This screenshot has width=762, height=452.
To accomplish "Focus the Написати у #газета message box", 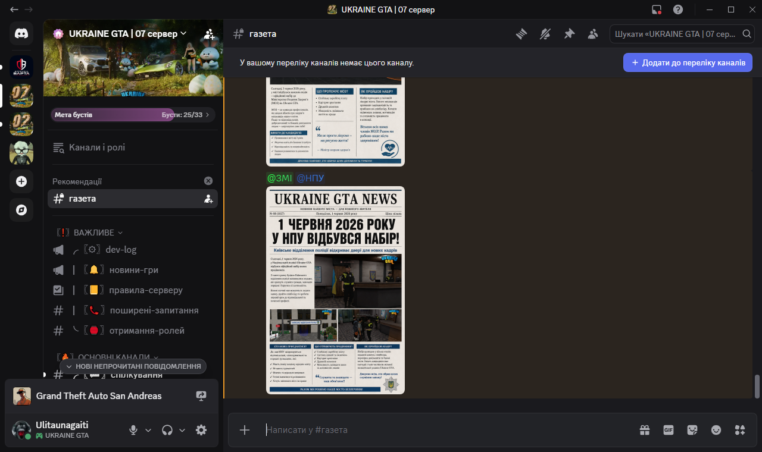I will (x=446, y=430).
